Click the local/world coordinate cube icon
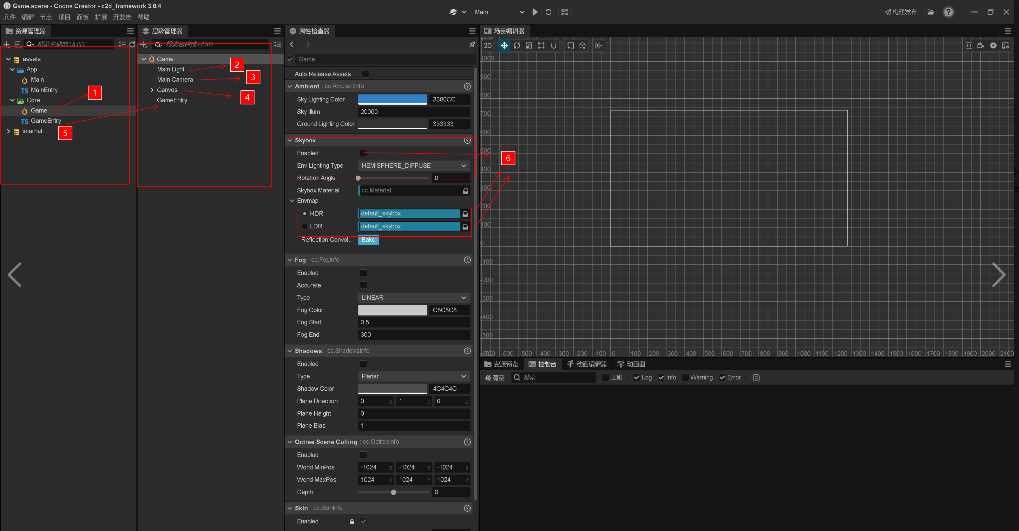This screenshot has width=1019, height=531. [x=583, y=45]
